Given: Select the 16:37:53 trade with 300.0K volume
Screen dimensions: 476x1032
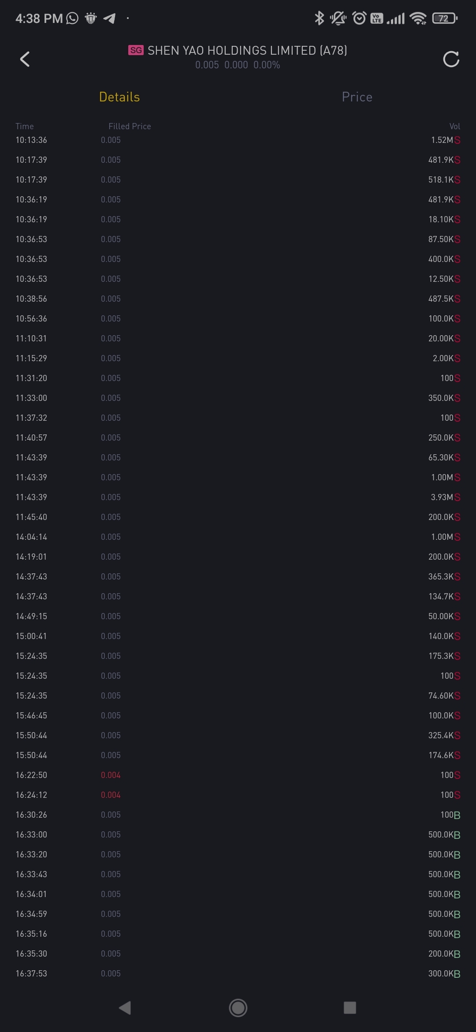Looking at the screenshot, I should coord(238,973).
